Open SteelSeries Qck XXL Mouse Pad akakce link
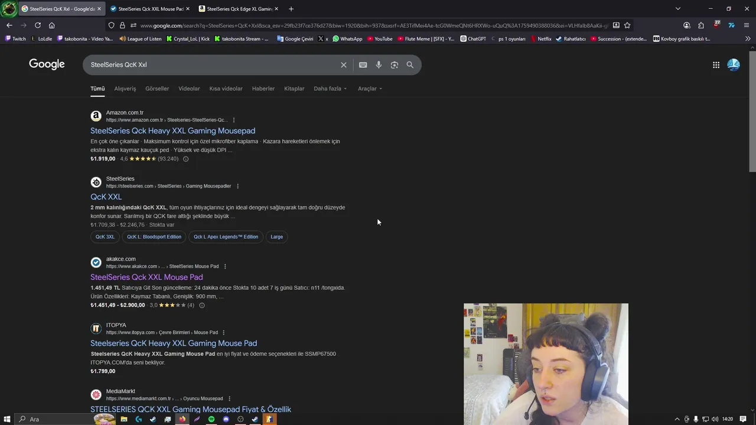This screenshot has width=756, height=425. 146,277
